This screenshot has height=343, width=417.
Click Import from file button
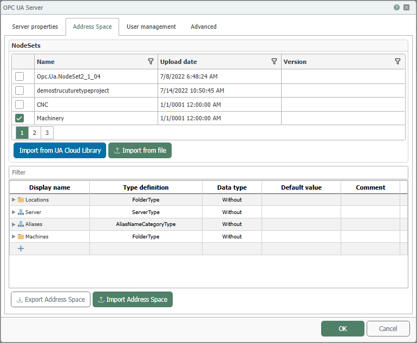click(140, 150)
